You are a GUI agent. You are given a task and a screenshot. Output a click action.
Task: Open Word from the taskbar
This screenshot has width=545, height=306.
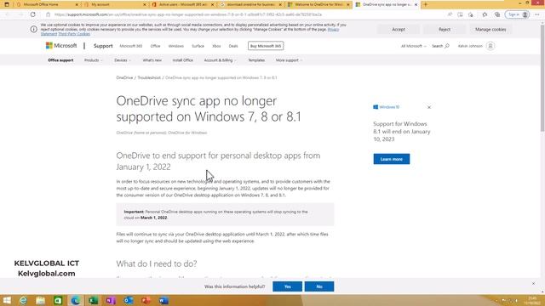coord(163,300)
